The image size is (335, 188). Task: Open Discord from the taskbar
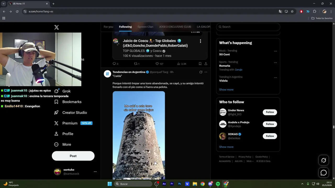coord(210,184)
